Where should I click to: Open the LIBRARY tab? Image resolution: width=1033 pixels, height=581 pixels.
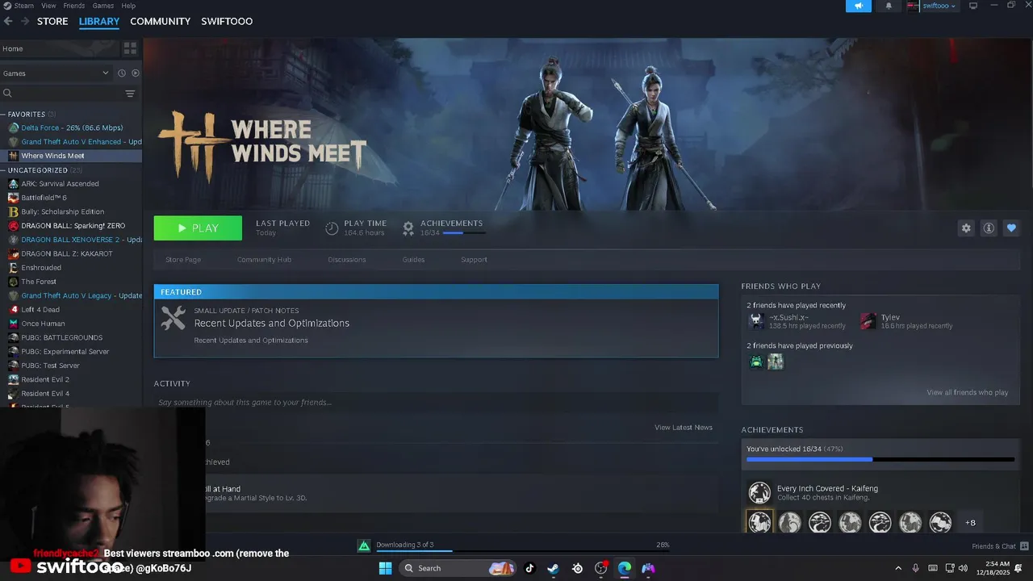coord(99,21)
